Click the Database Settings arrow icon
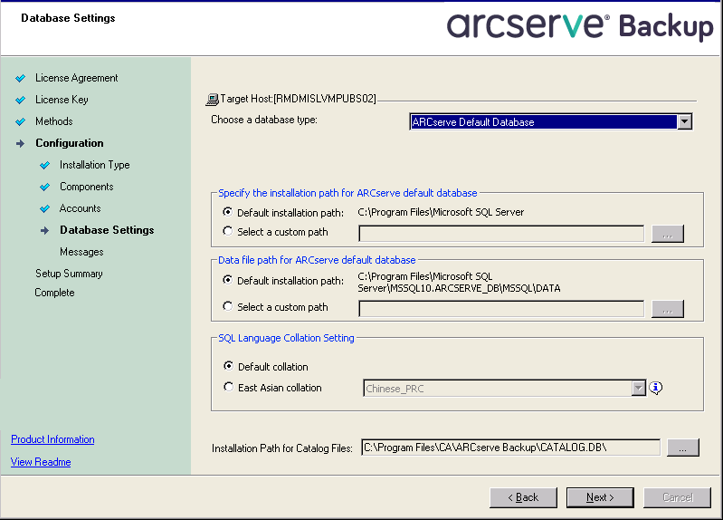The image size is (723, 520). pos(44,230)
